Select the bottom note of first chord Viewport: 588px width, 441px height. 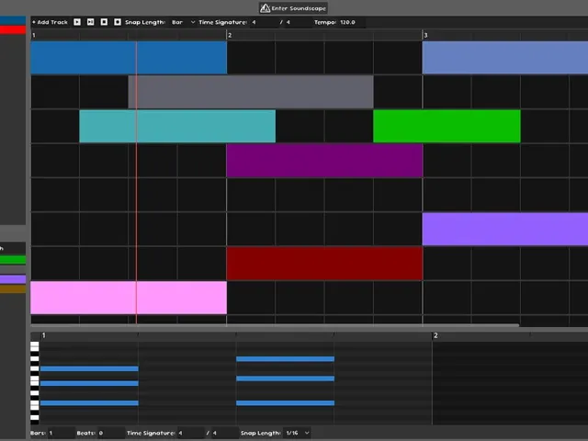pos(89,402)
